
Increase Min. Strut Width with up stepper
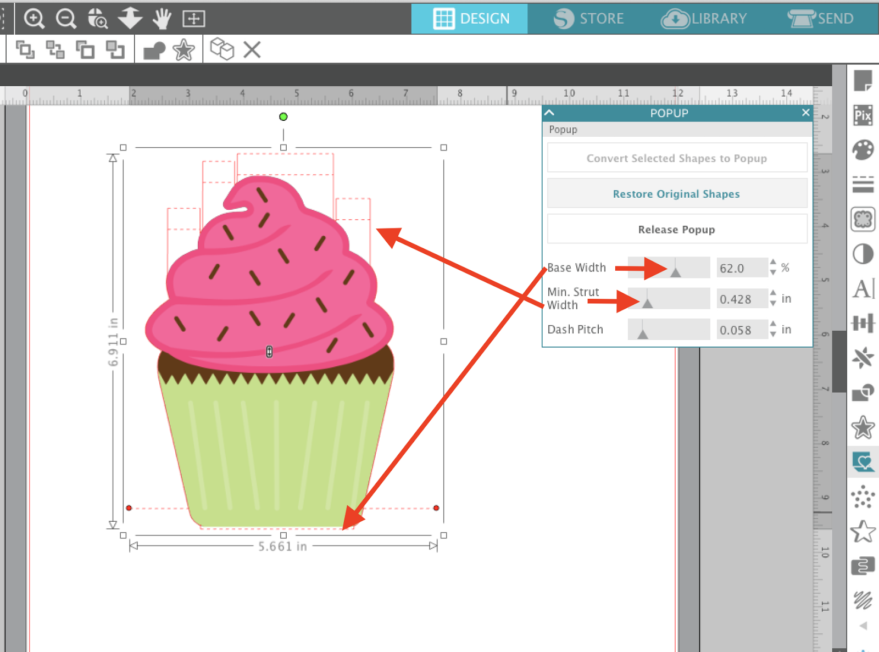pyautogui.click(x=773, y=293)
